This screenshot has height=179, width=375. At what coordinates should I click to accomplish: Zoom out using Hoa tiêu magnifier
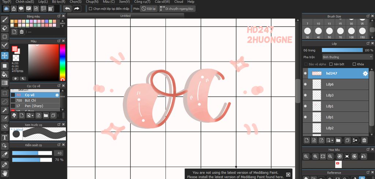point(330,156)
